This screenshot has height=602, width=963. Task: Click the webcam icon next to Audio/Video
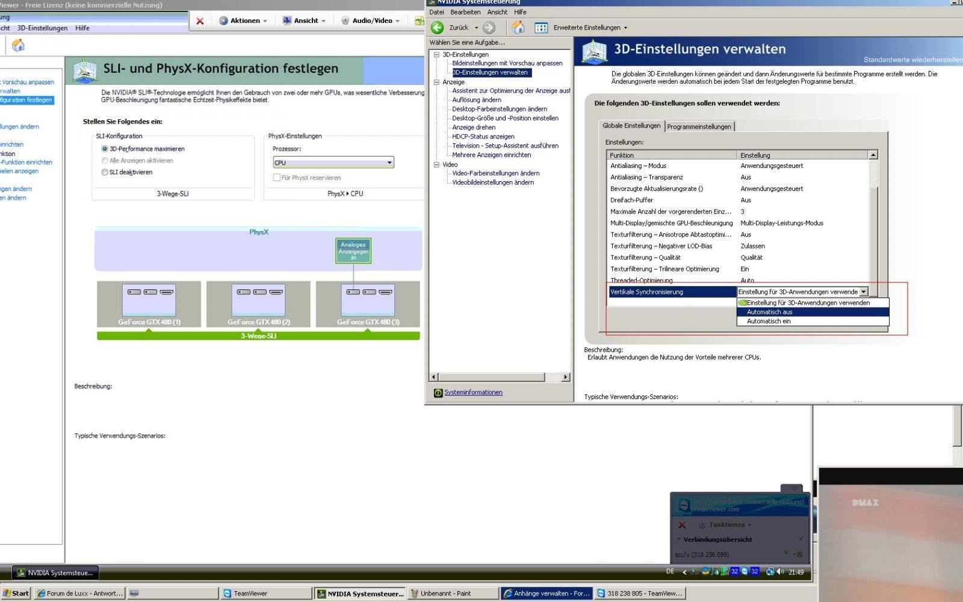pyautogui.click(x=345, y=20)
